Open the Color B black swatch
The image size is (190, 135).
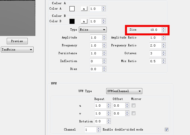(x=72, y=21)
